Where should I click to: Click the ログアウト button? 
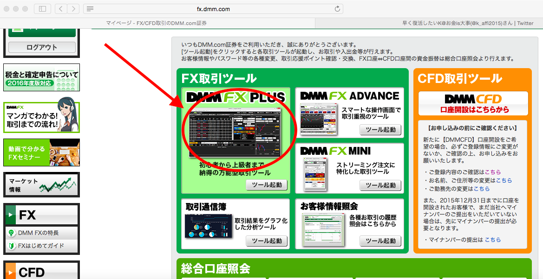[x=42, y=47]
